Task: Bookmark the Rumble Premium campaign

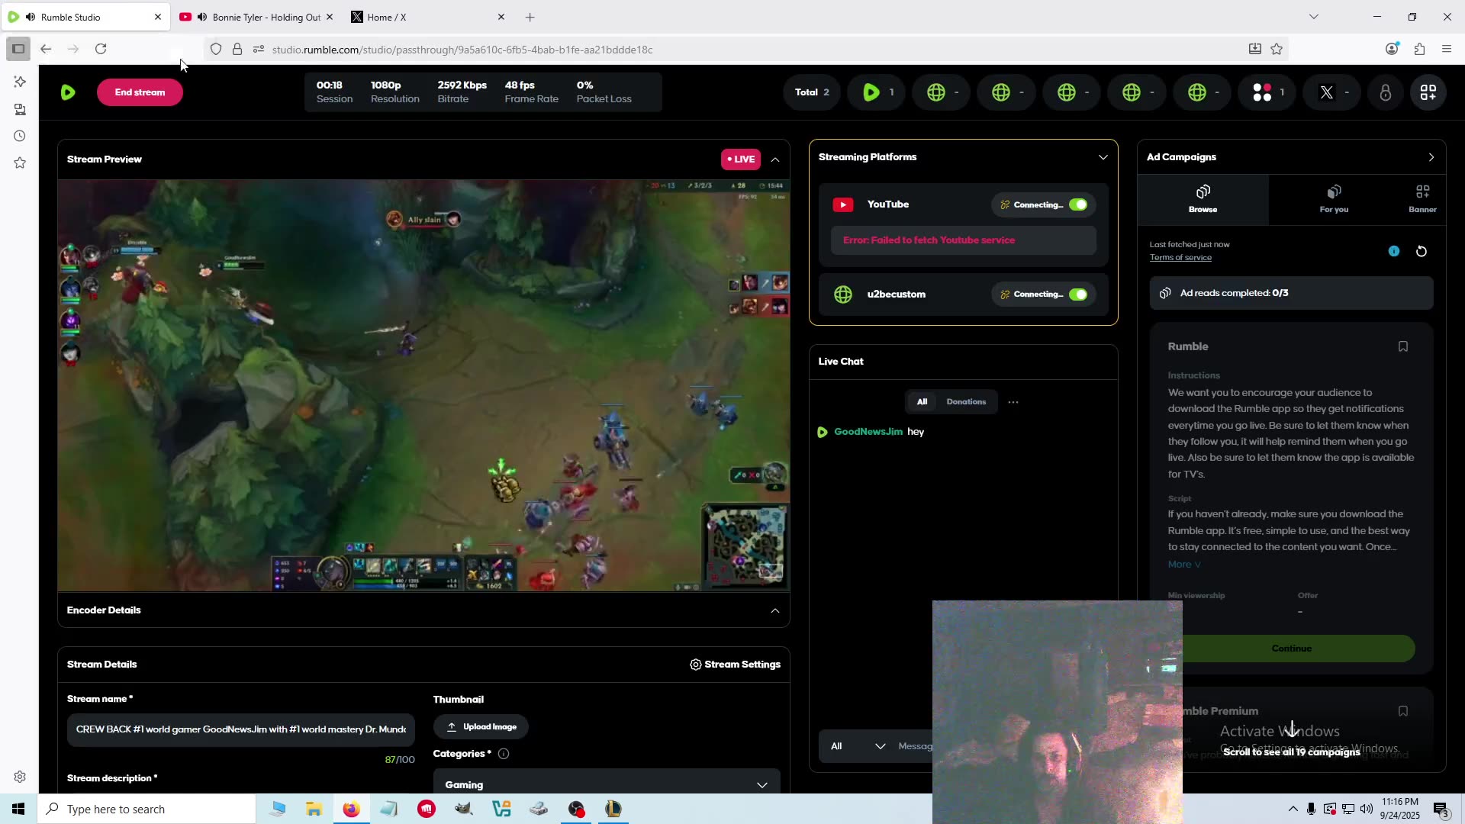Action: [1402, 711]
